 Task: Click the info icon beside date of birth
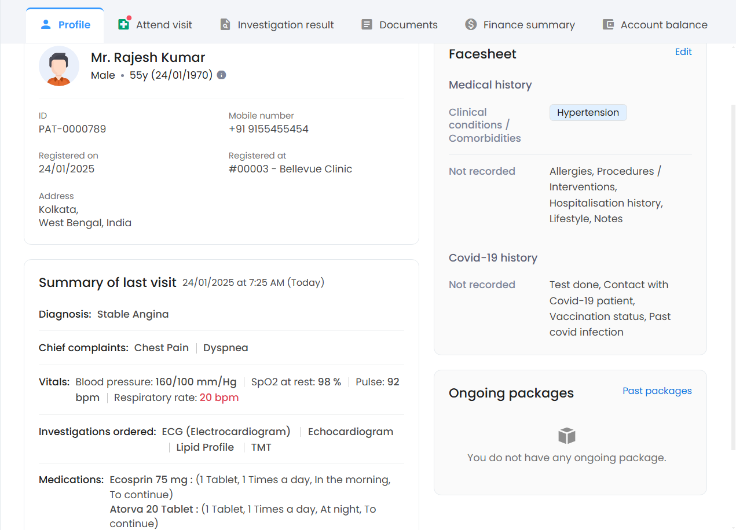tap(221, 75)
